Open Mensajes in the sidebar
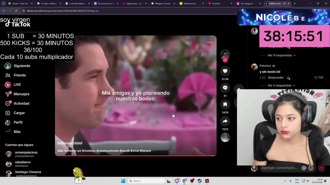 pyautogui.click(x=18, y=94)
